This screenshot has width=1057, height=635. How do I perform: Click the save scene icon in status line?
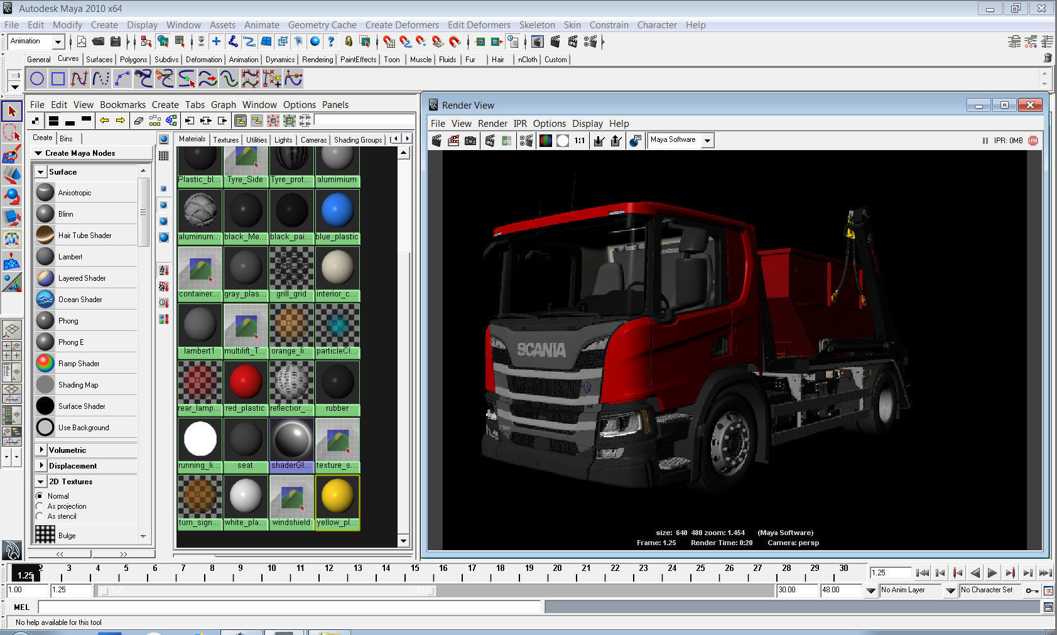point(116,41)
